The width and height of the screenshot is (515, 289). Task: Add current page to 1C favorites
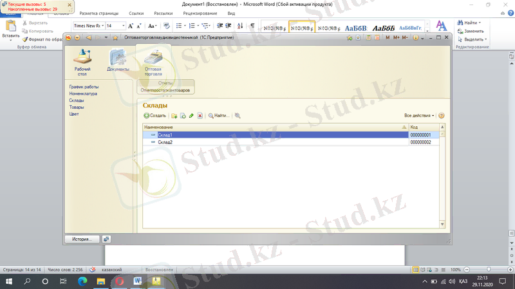[x=350, y=38]
